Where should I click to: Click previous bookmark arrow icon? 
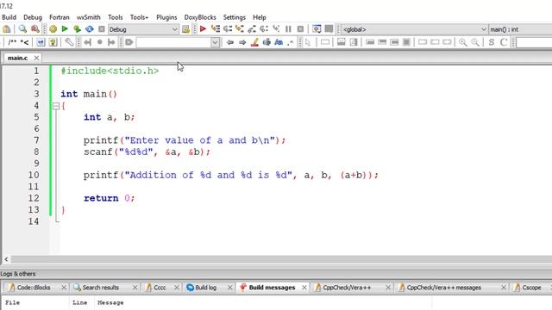pyautogui.click(x=88, y=42)
